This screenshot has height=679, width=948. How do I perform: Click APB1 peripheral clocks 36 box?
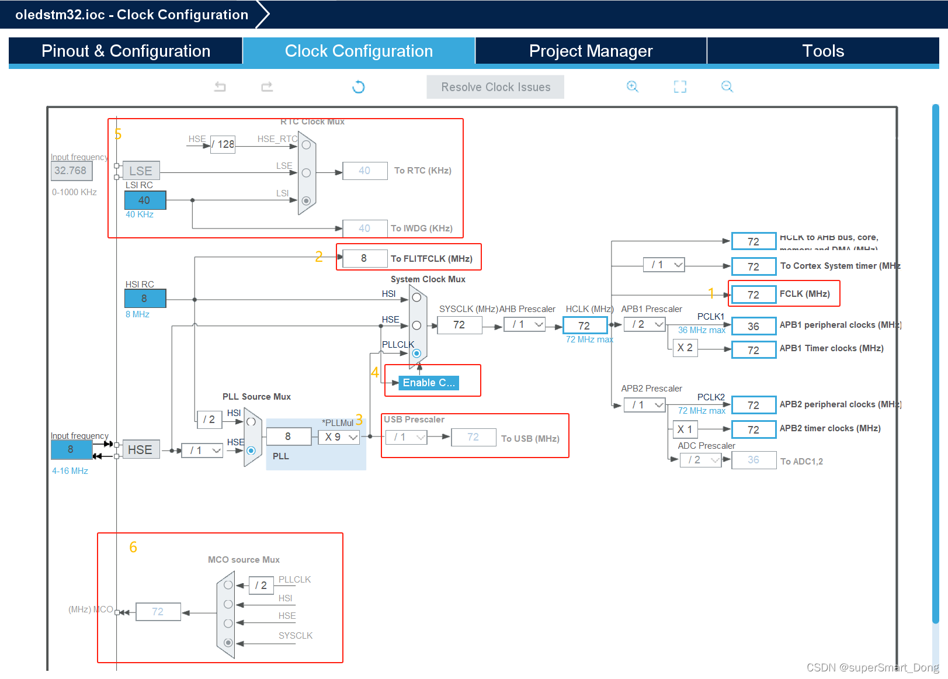click(753, 326)
